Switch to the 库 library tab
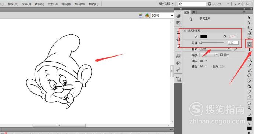 click(193, 12)
